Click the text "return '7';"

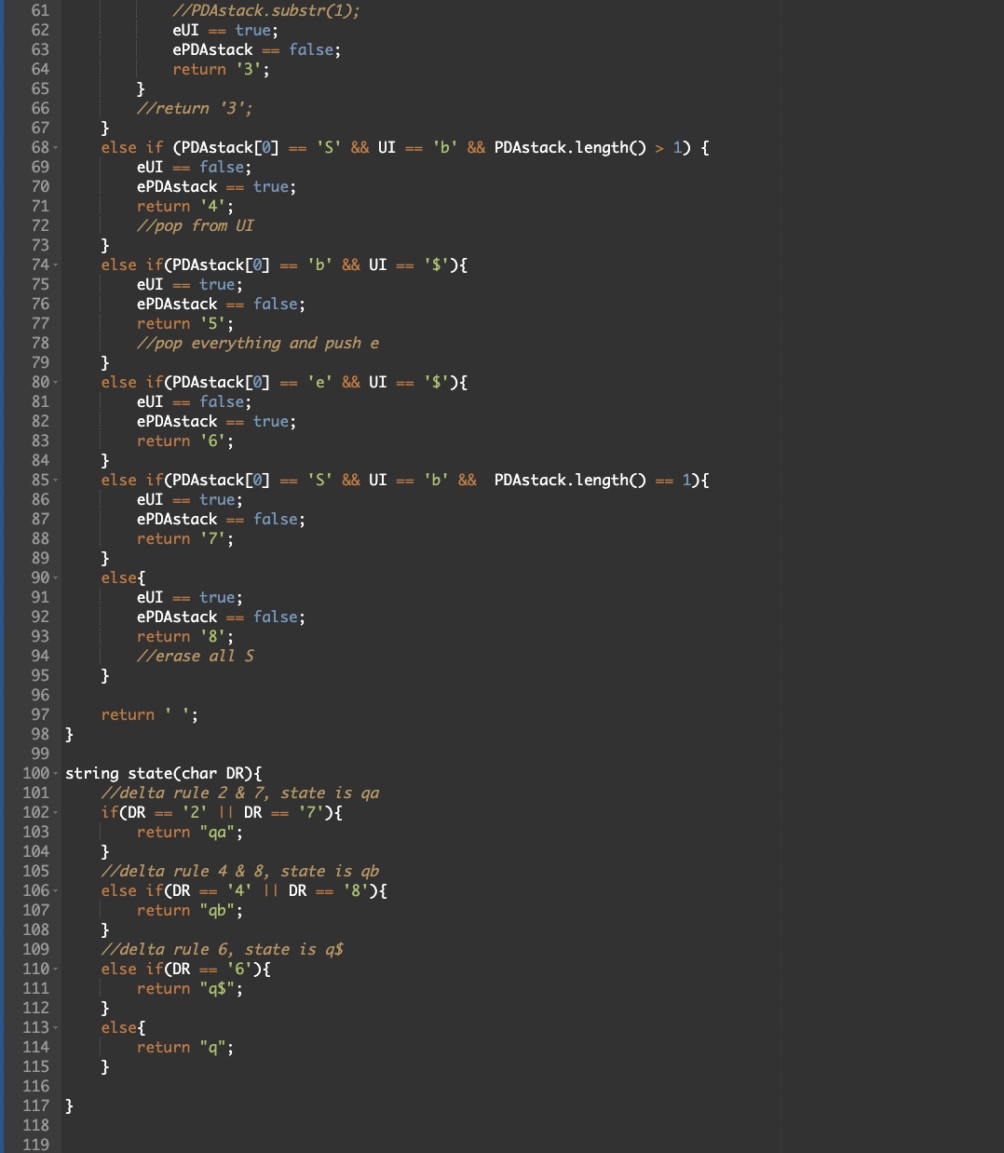coord(185,538)
